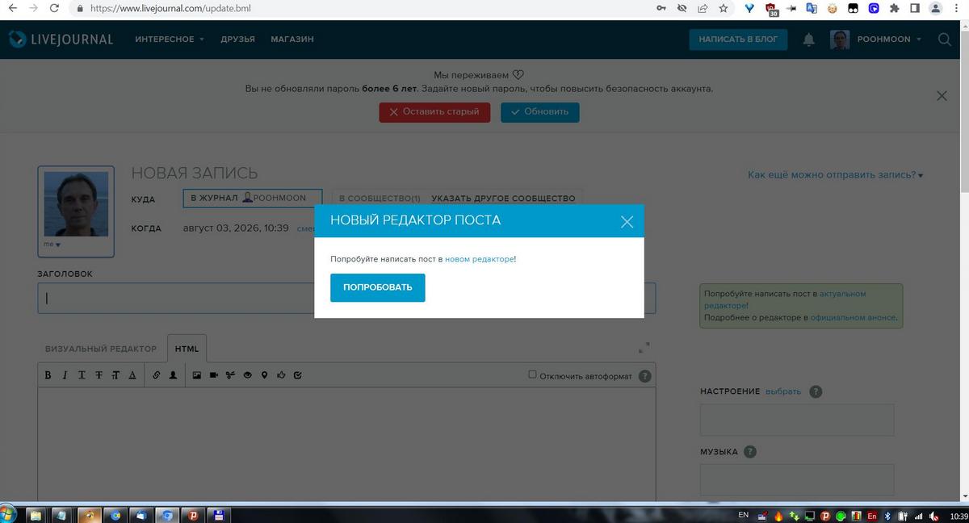Close the new post editor dialog
969x523 pixels.
pyautogui.click(x=627, y=221)
